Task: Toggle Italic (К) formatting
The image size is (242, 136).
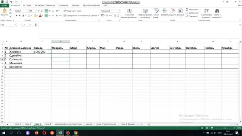Action: coord(20,15)
